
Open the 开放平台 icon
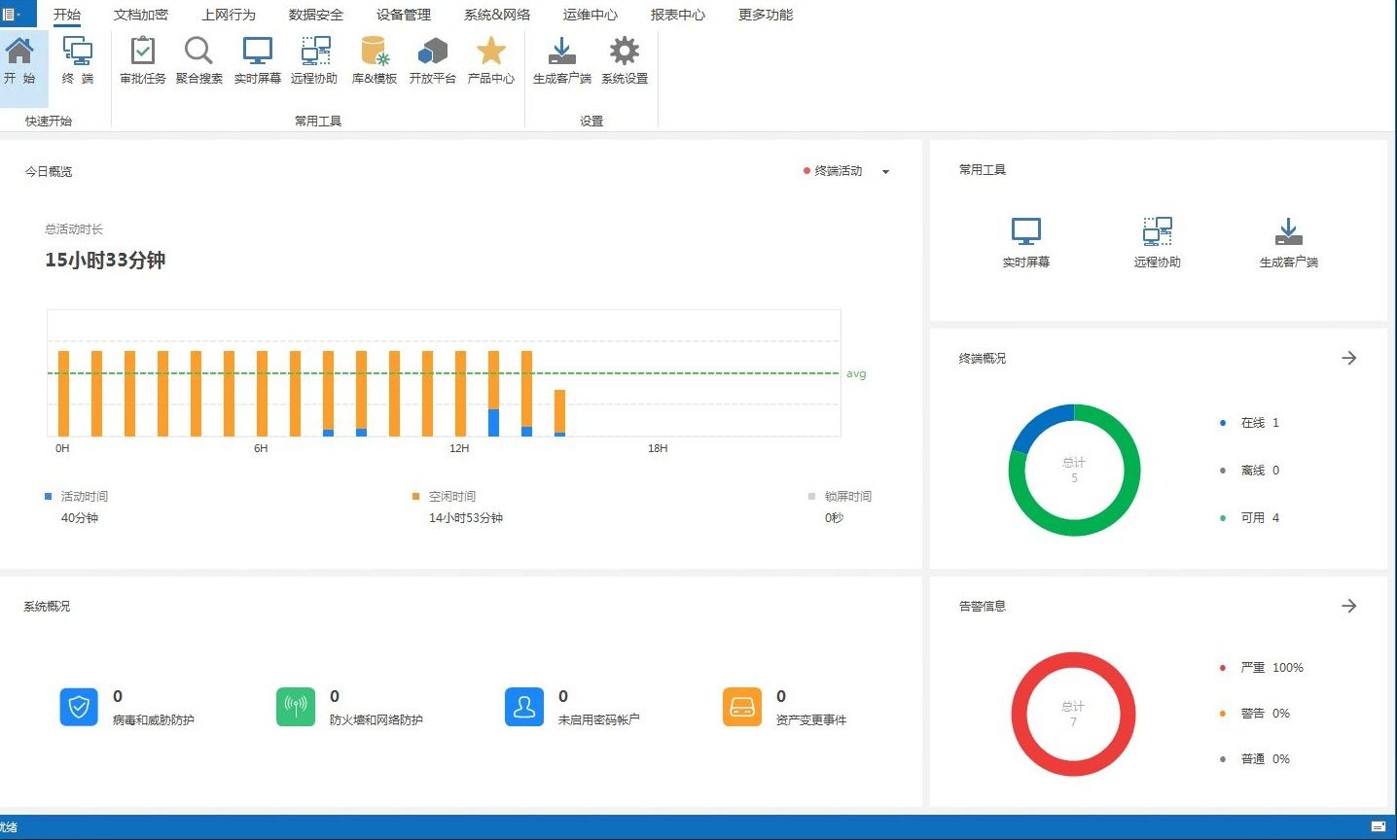pyautogui.click(x=433, y=60)
